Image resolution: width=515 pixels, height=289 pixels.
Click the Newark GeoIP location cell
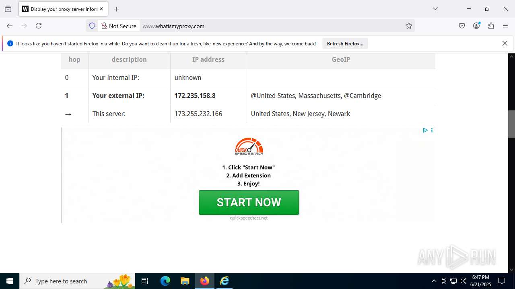(x=341, y=114)
